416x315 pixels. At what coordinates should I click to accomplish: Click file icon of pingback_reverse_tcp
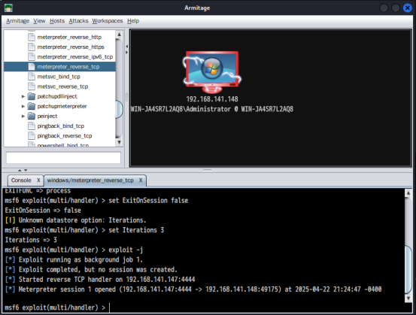click(32, 136)
